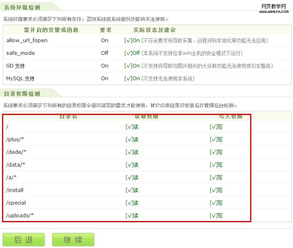Image resolution: width=293 pixels, height=248 pixels.
Task: Click the allow_url_fopen variable name
Action: (27, 40)
